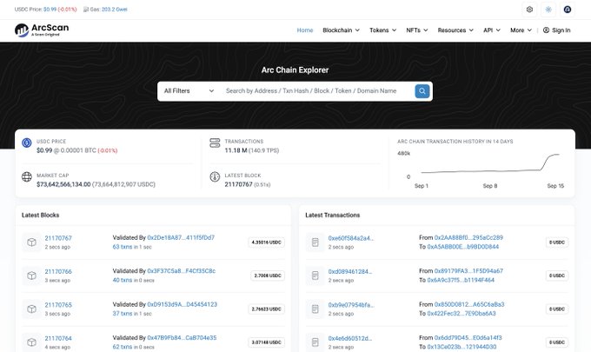Viewport: 591px width, 352px height.
Task: View the 63 txns link
Action: (123, 247)
